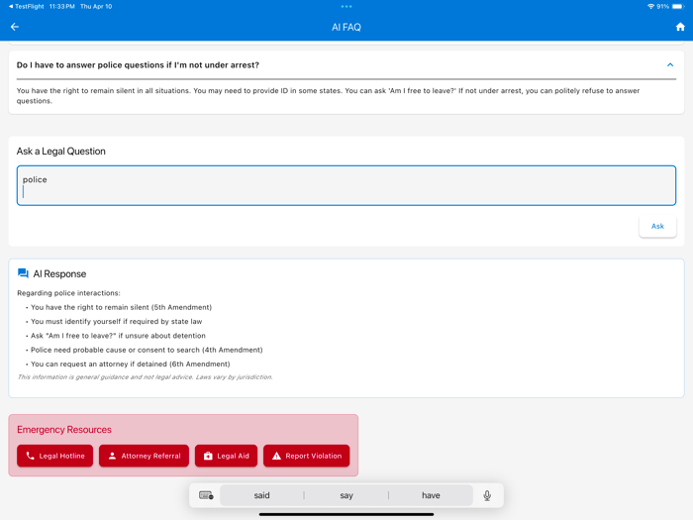Click bullet 'You have the right to remain silent (5th Amendment)'

click(x=121, y=307)
